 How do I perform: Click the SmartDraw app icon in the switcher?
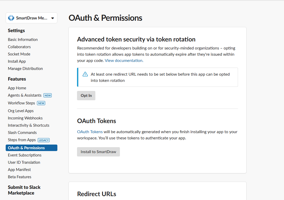11,18
